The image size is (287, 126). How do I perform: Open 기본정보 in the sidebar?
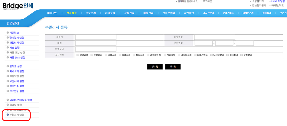click(14, 33)
